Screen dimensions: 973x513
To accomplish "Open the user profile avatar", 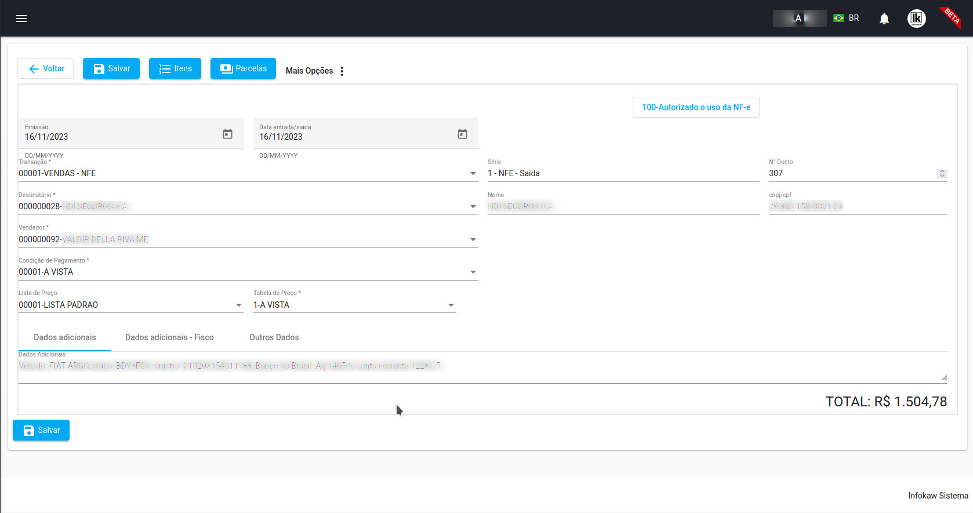I will point(916,19).
